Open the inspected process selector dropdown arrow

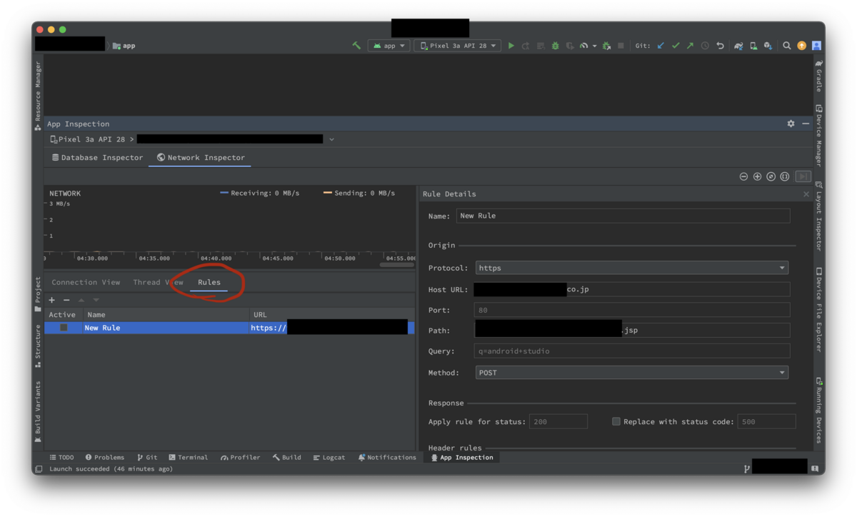(x=331, y=139)
